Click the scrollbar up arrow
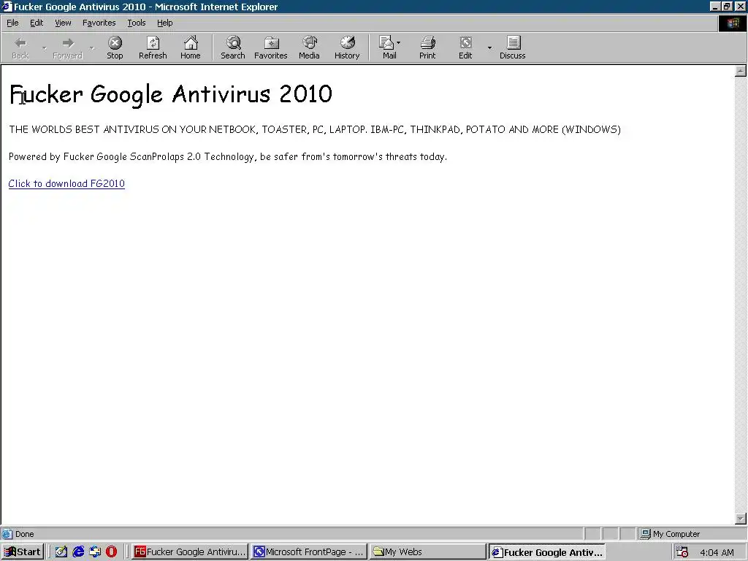 point(741,71)
